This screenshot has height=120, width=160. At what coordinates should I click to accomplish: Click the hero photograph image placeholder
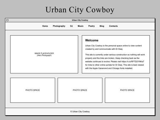coord(44,54)
